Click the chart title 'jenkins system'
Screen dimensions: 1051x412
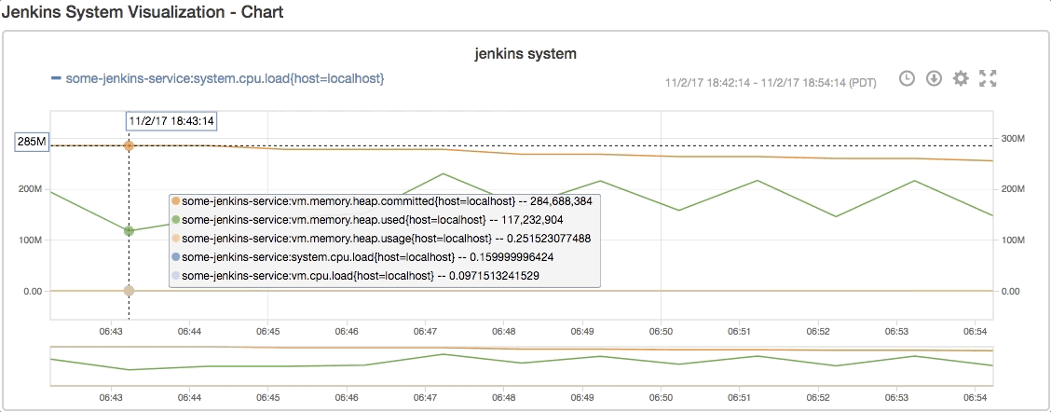525,53
